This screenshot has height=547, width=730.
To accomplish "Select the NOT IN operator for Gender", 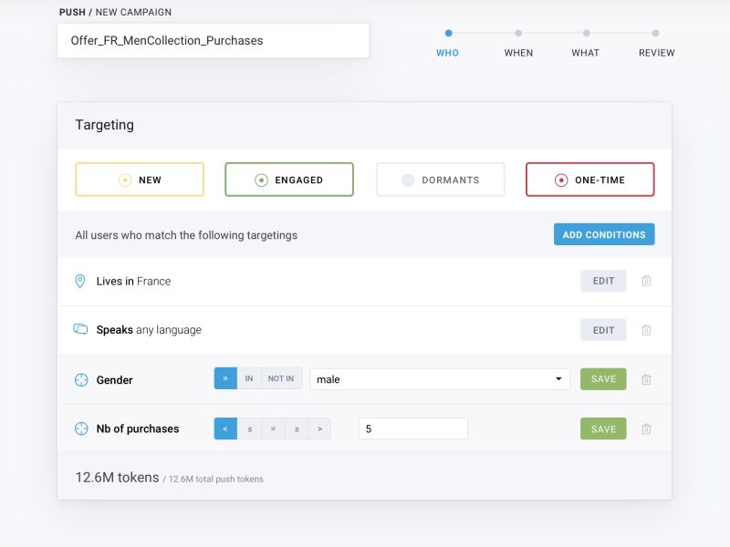I will pos(280,377).
